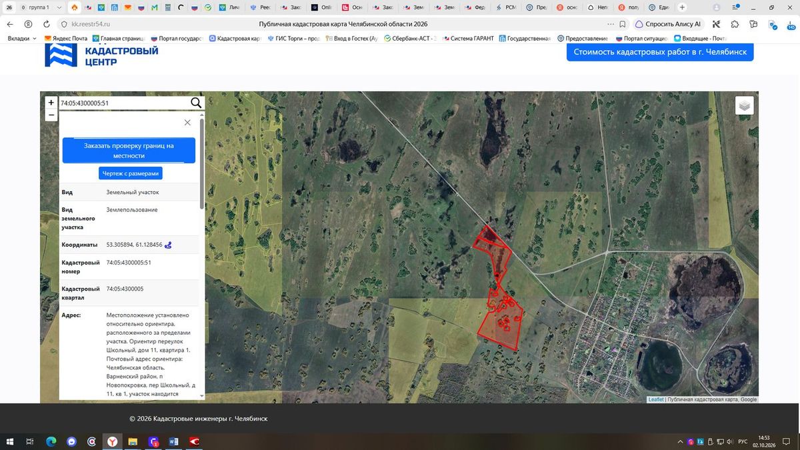Open File Explorer from the taskbar
The image size is (800, 450).
[x=133, y=441]
